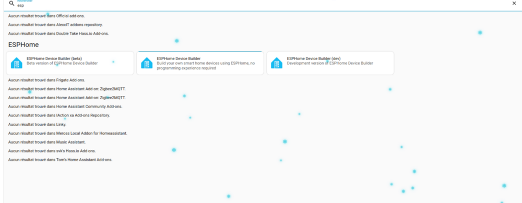Image resolution: width=522 pixels, height=203 pixels.
Task: Click the no-result line for Linky
Action: pos(37,125)
